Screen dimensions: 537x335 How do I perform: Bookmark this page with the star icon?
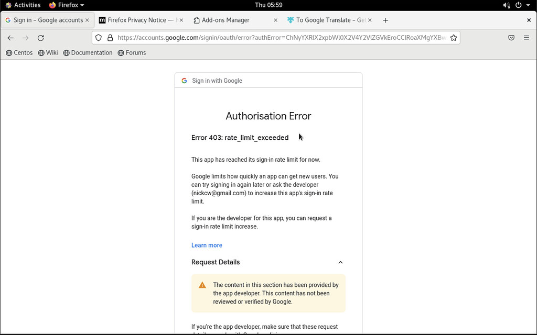click(x=454, y=37)
